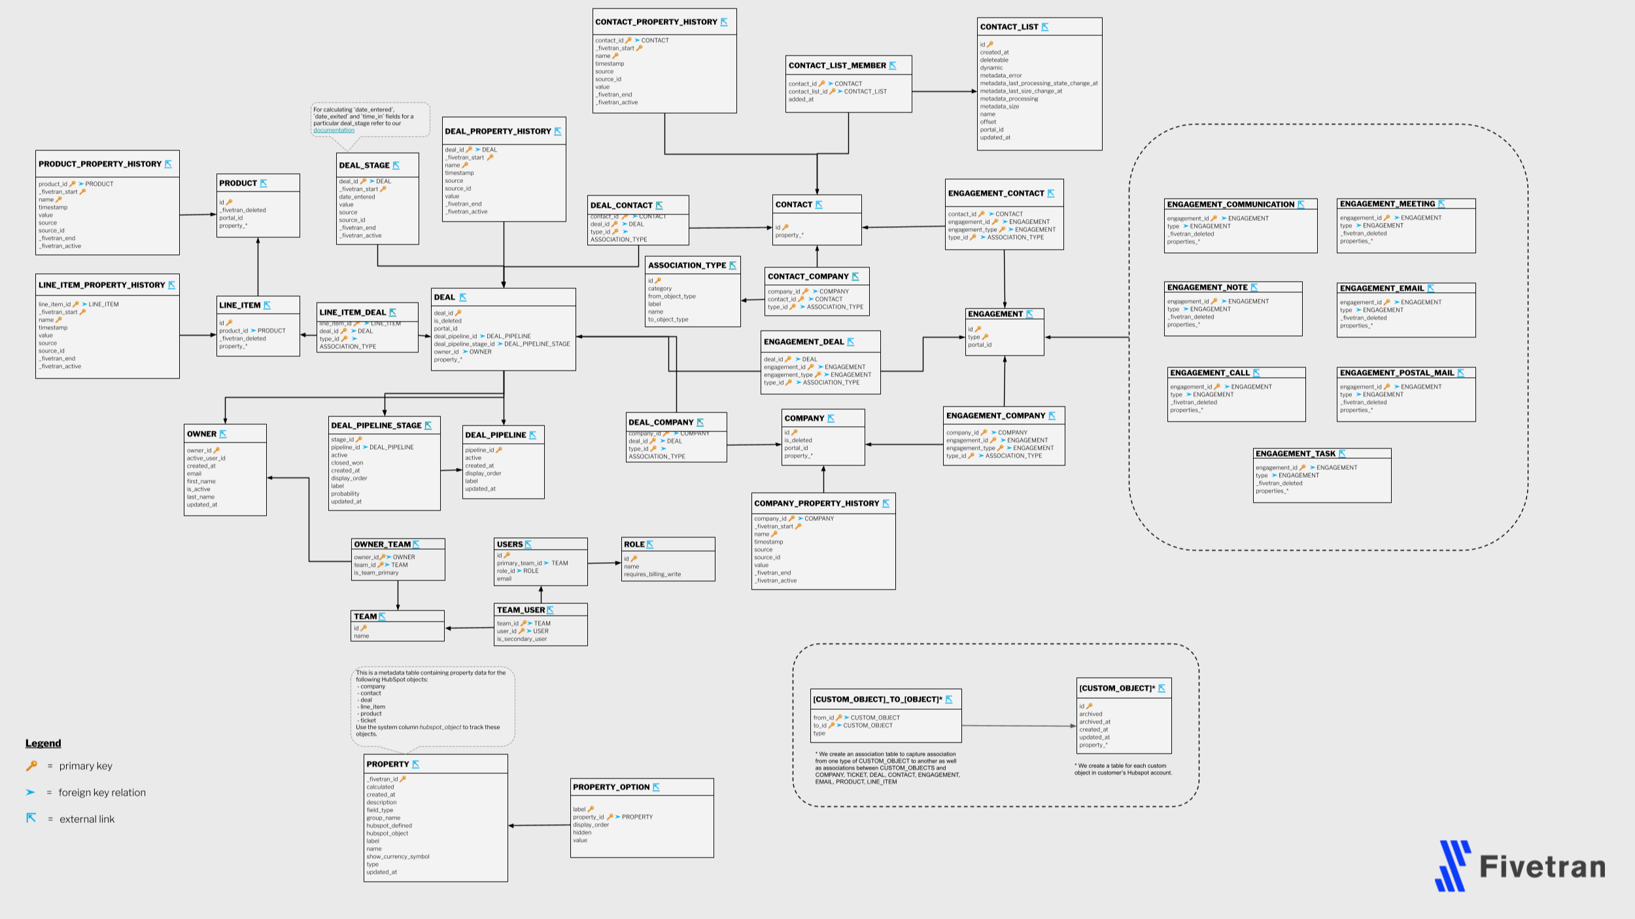Click ROLE table external link icon

(x=650, y=544)
